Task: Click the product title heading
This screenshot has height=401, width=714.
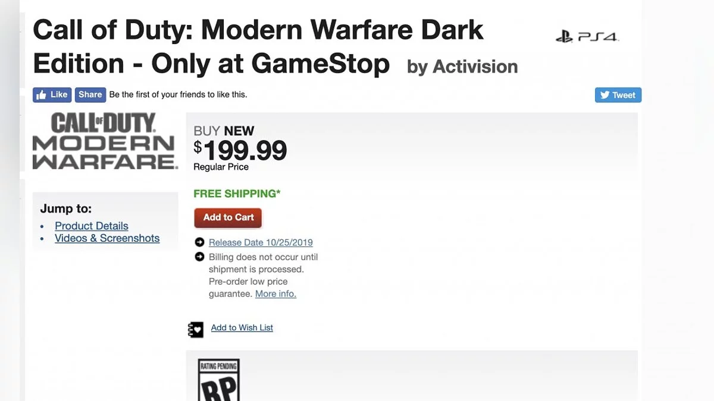Action: coord(258,46)
